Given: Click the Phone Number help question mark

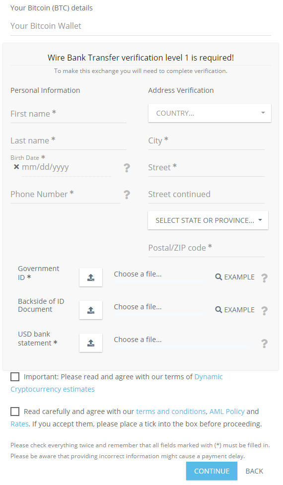Looking at the screenshot, I should (x=127, y=195).
